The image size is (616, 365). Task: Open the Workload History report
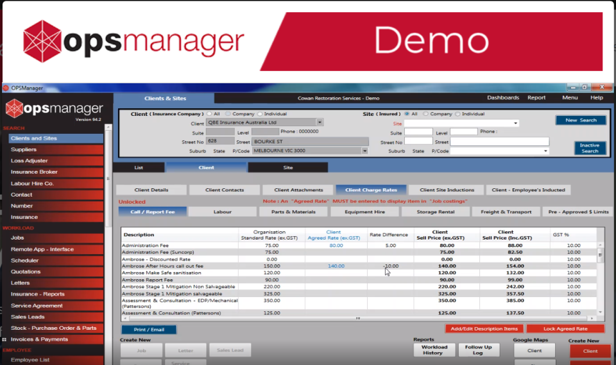point(434,350)
